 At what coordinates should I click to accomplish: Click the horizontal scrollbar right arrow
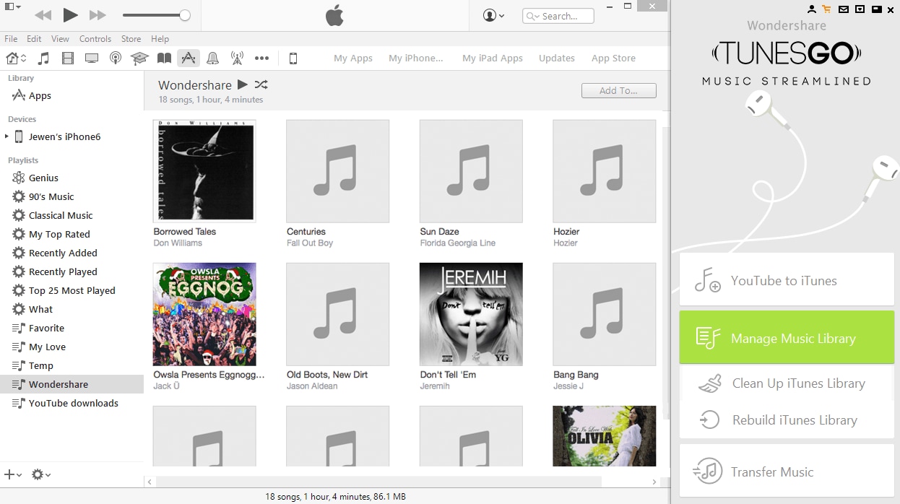coord(654,482)
